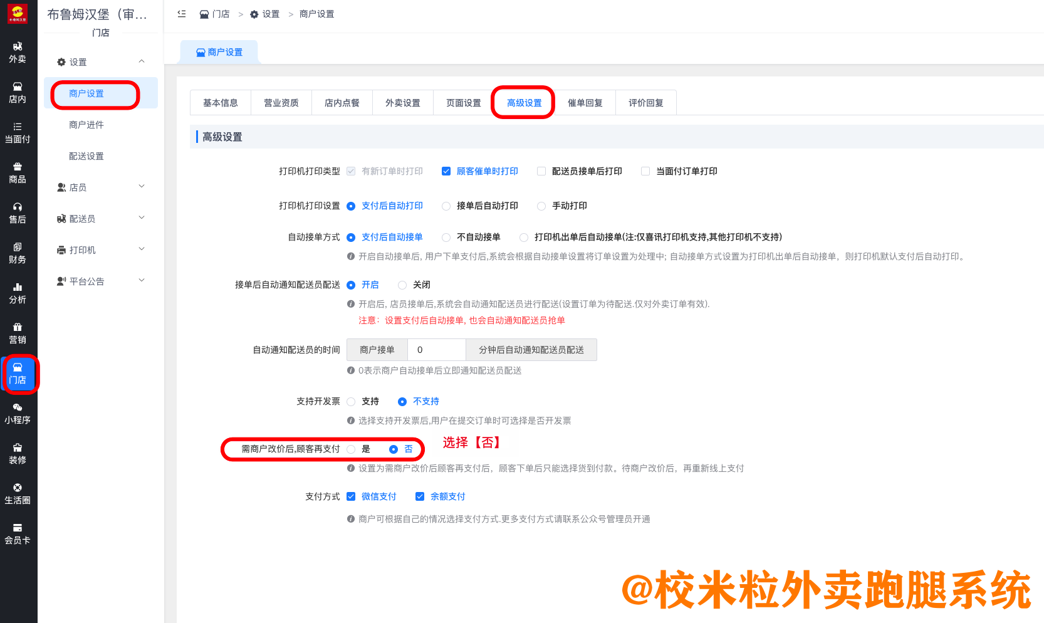Viewport: 1044px width, 623px height.
Task: Open the 售后 after-sales headset icon
Action: (x=18, y=212)
